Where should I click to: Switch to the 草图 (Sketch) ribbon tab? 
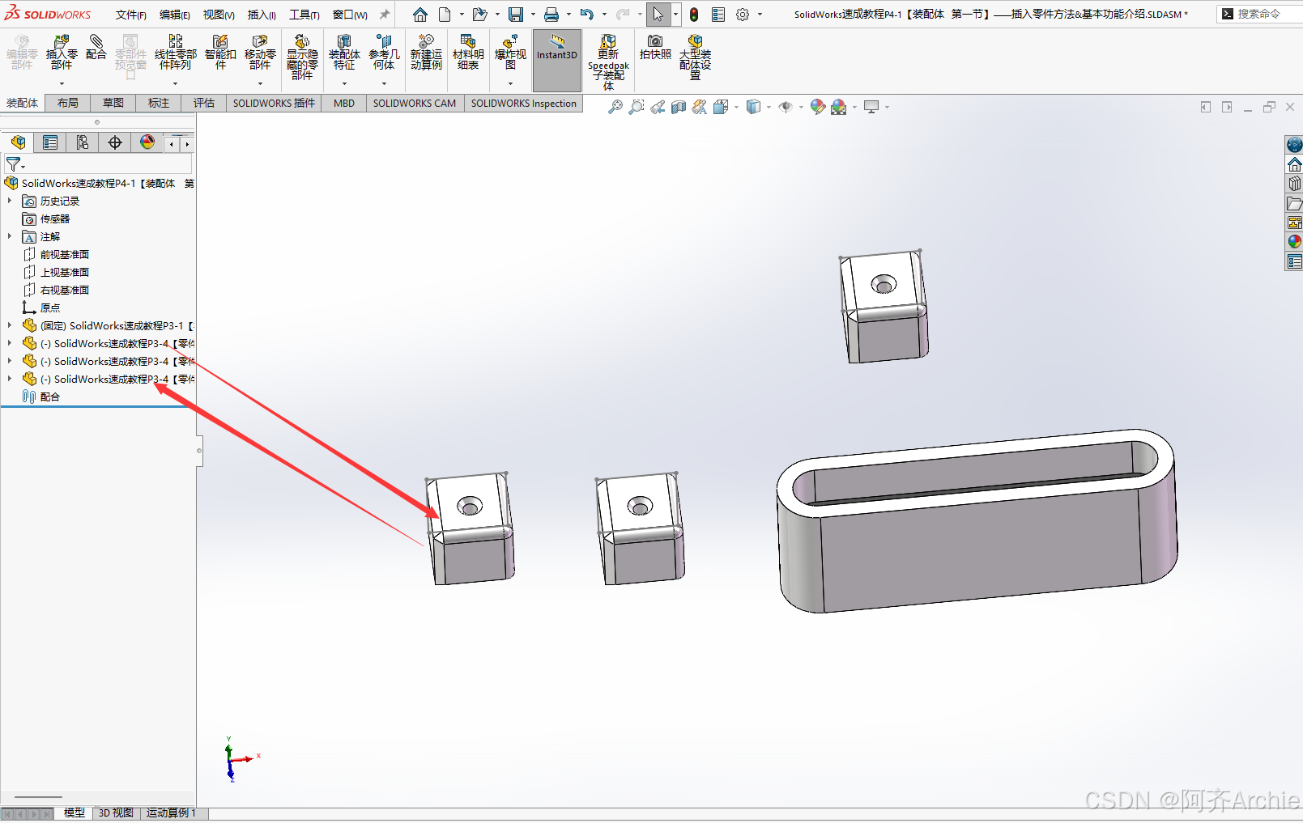113,103
